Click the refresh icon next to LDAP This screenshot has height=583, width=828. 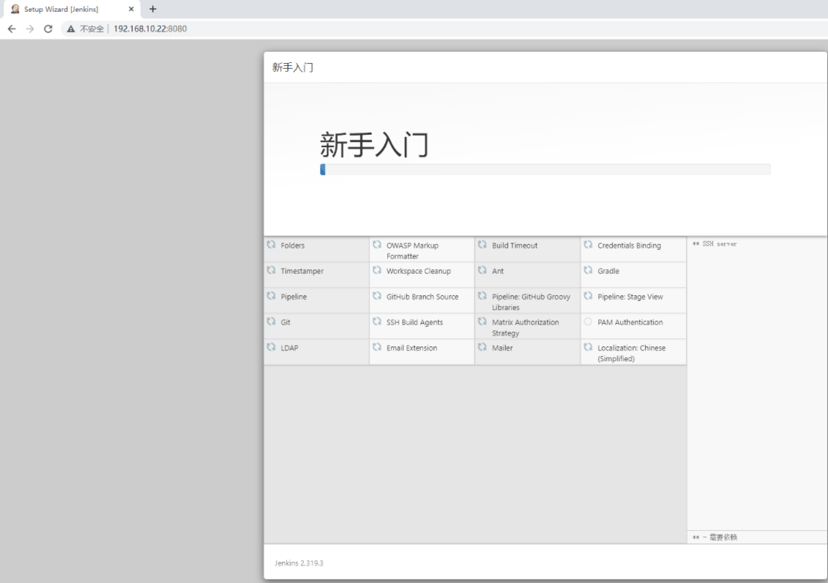pos(272,347)
